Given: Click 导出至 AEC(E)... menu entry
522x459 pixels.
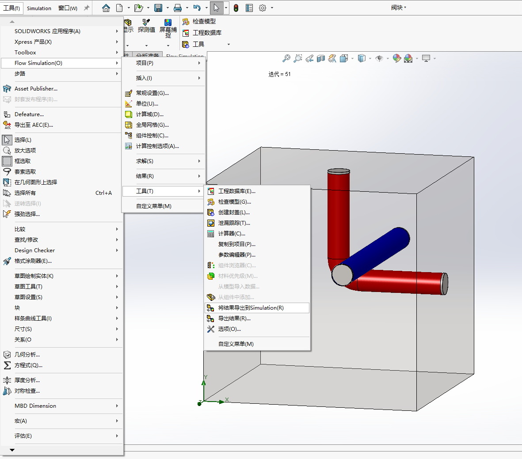Looking at the screenshot, I should tap(61, 125).
